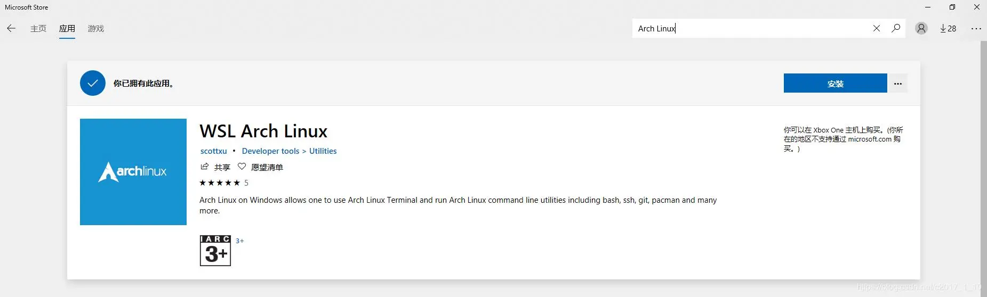Close the Microsoft Store window
This screenshot has width=987, height=297.
976,7
